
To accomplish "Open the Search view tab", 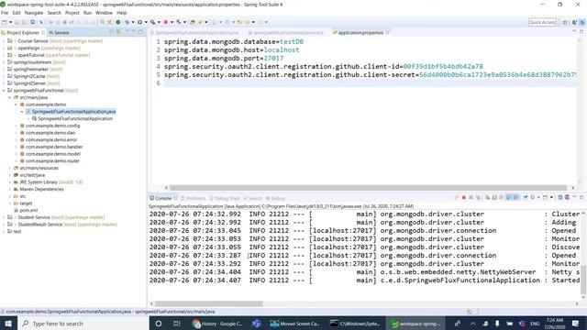I will pos(253,198).
